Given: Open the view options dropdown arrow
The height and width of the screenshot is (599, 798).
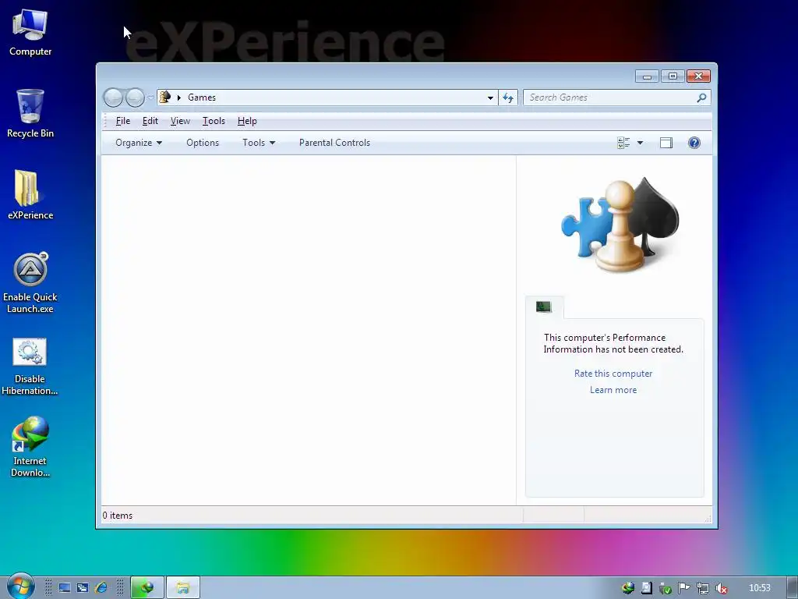Looking at the screenshot, I should tap(641, 144).
